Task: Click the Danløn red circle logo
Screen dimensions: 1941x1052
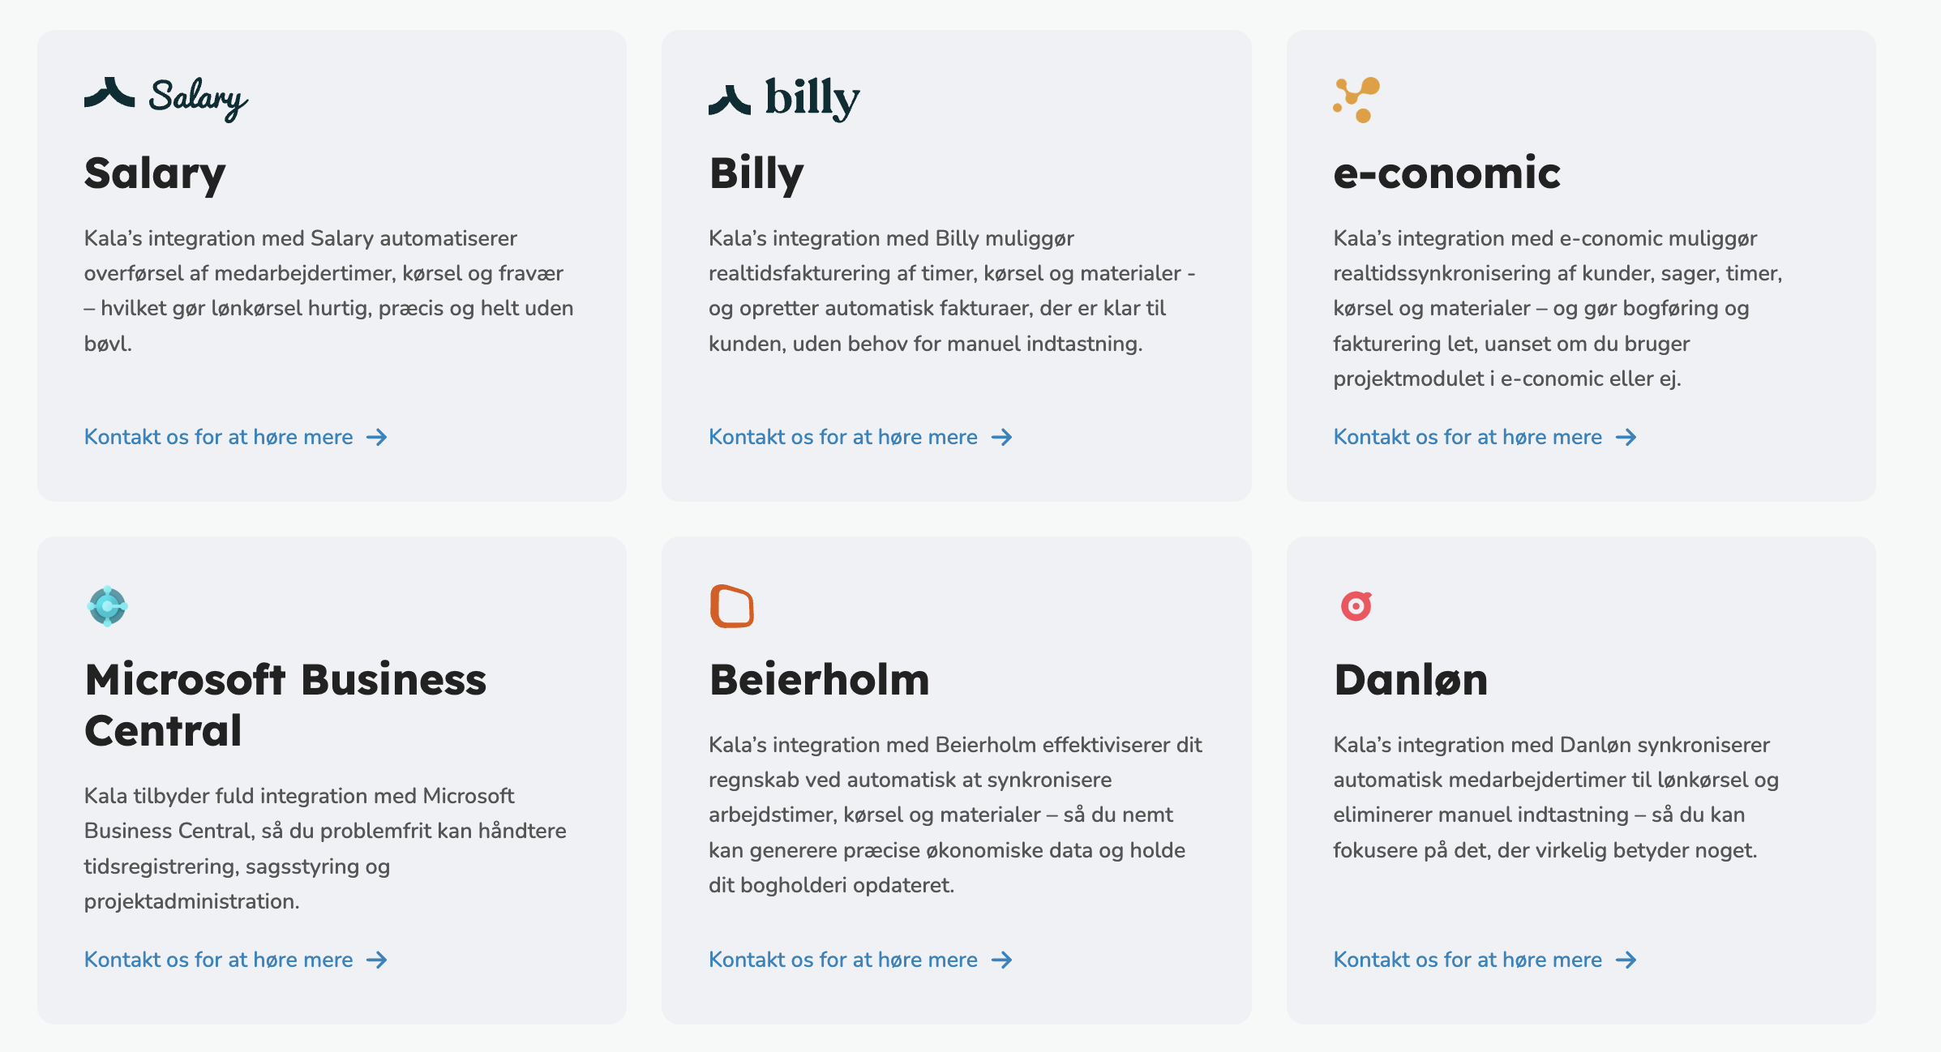Action: point(1356,606)
